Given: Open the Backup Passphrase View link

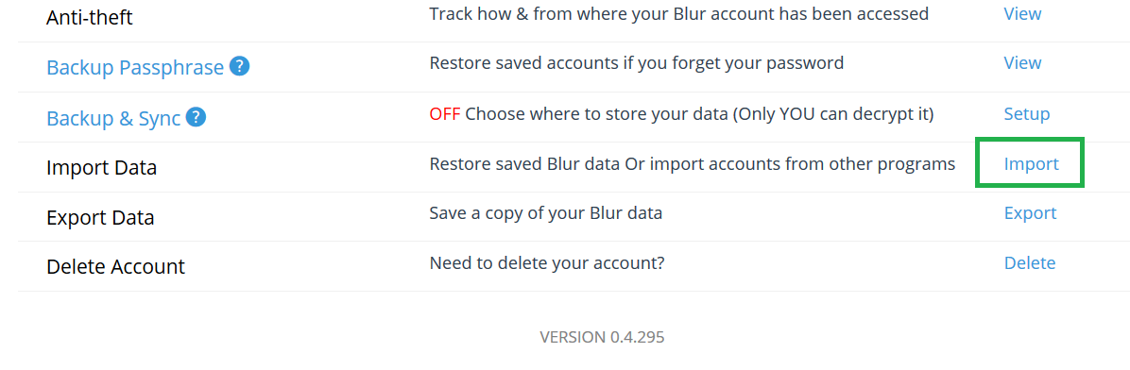Looking at the screenshot, I should point(1022,62).
